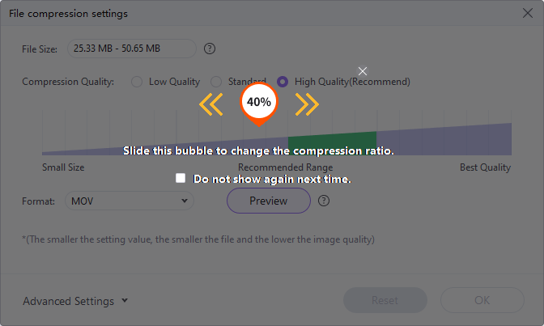Image resolution: width=544 pixels, height=326 pixels.
Task: Click the help icon next to Preview
Action: click(x=324, y=201)
